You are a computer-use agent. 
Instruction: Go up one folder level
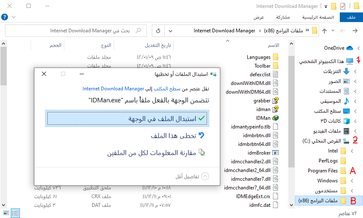pyautogui.click(x=324, y=31)
